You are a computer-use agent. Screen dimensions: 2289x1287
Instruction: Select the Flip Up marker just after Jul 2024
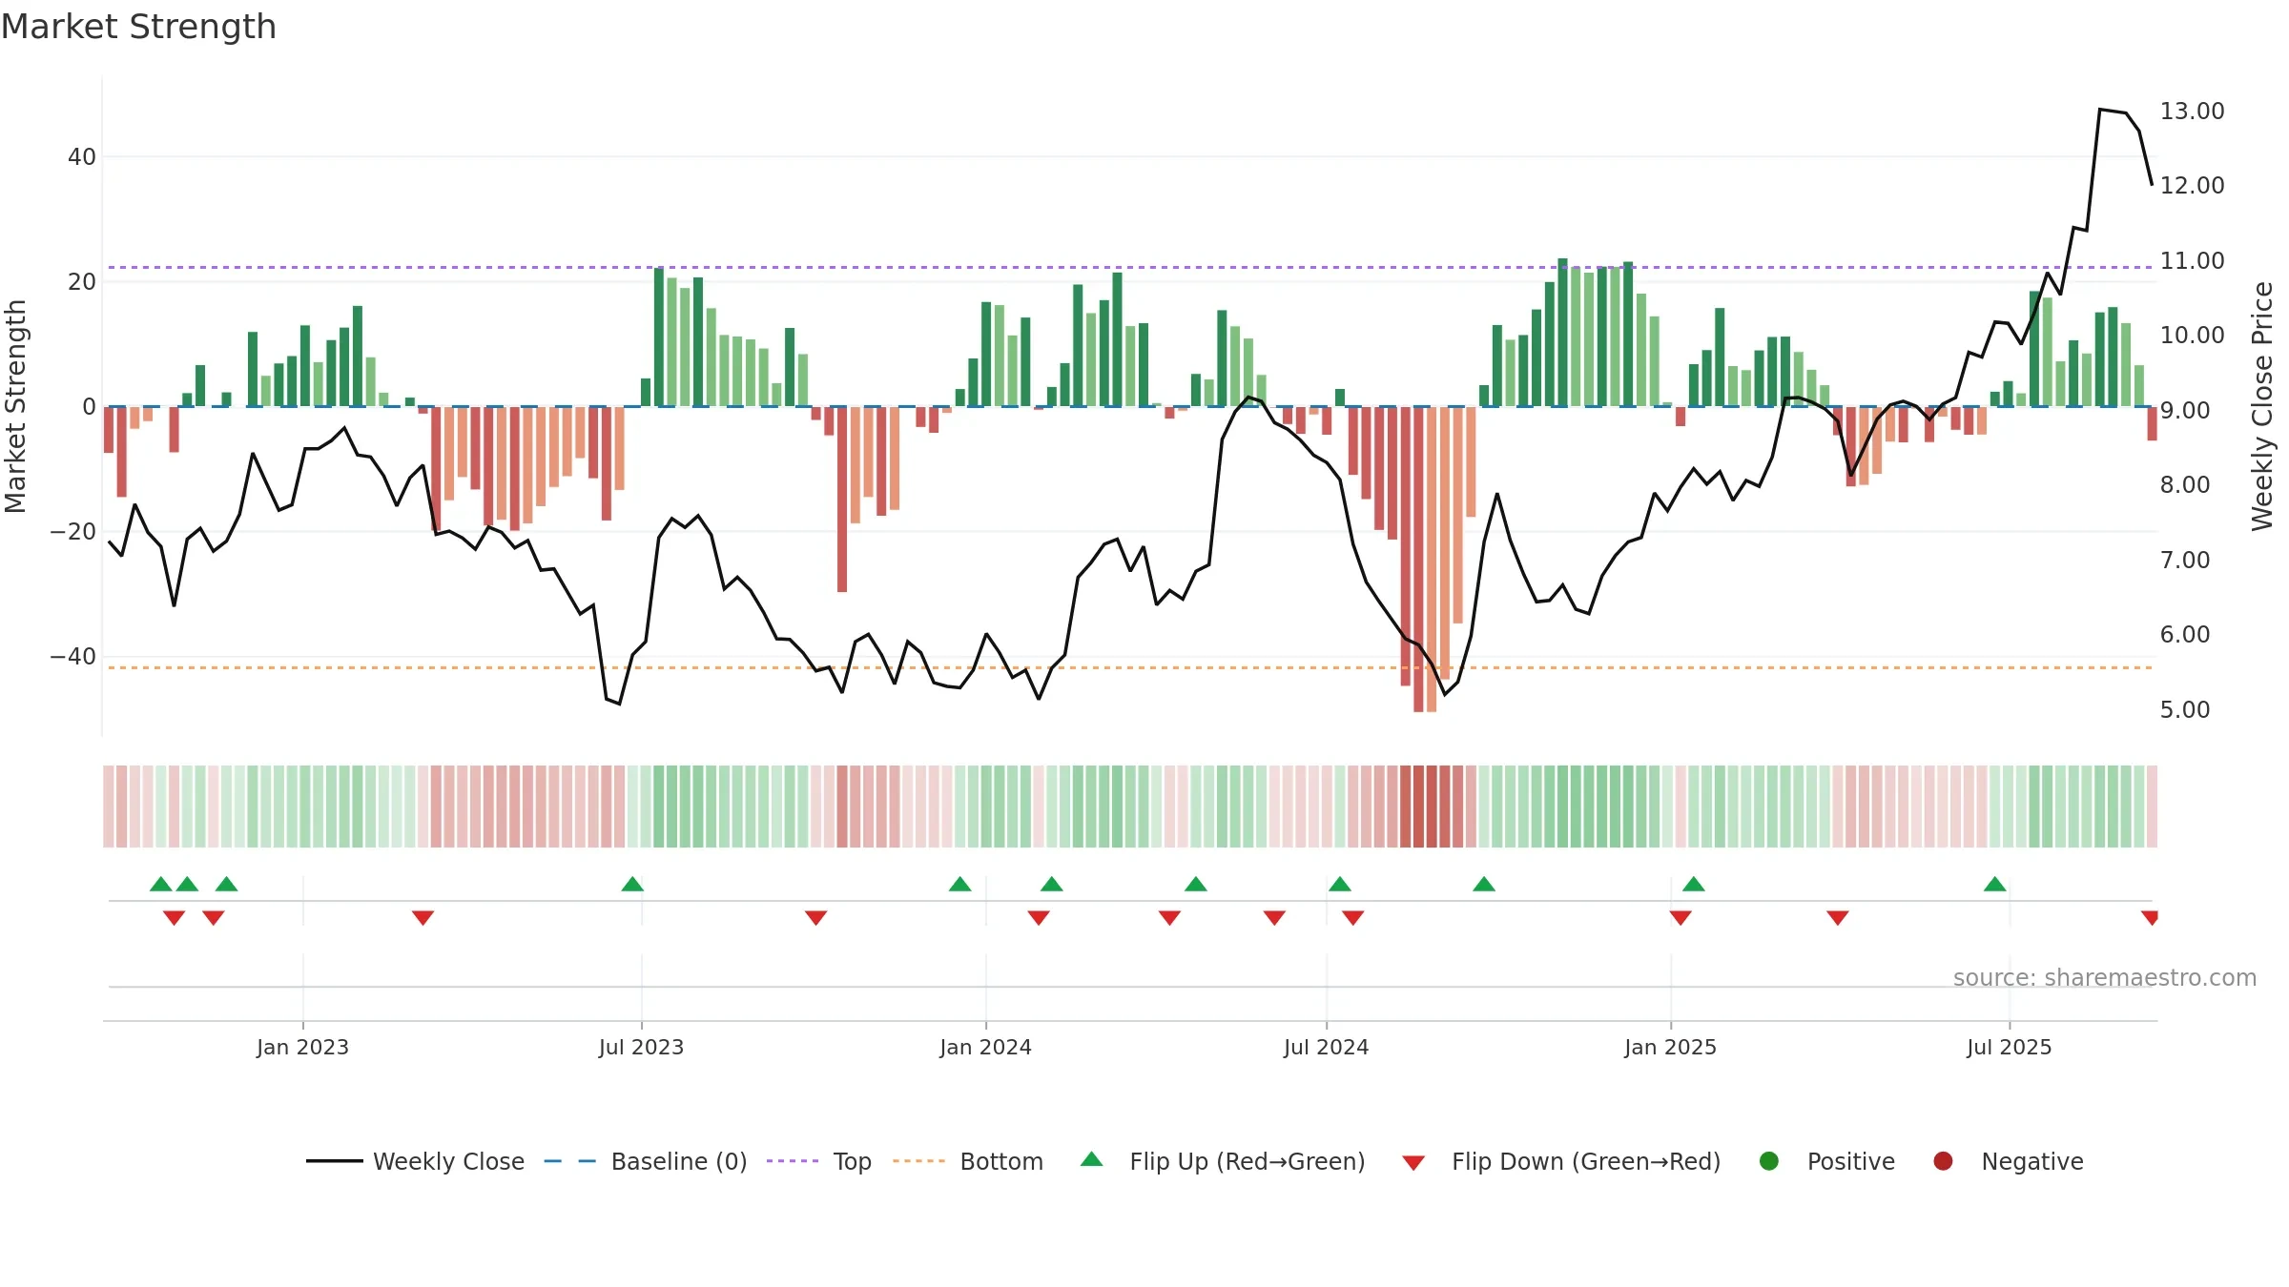pos(1340,884)
